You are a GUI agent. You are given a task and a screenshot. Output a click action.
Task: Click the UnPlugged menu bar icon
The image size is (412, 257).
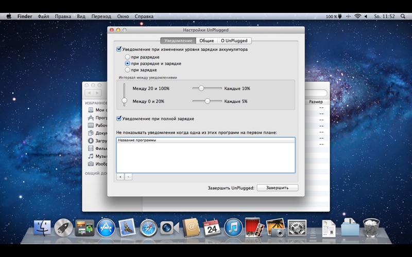348,16
